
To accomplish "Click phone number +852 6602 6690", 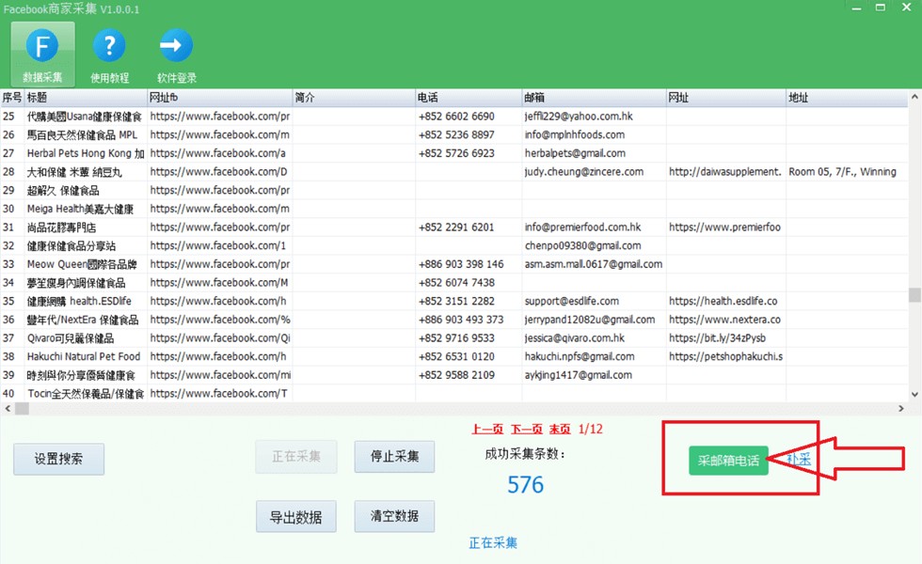I will click(x=456, y=117).
